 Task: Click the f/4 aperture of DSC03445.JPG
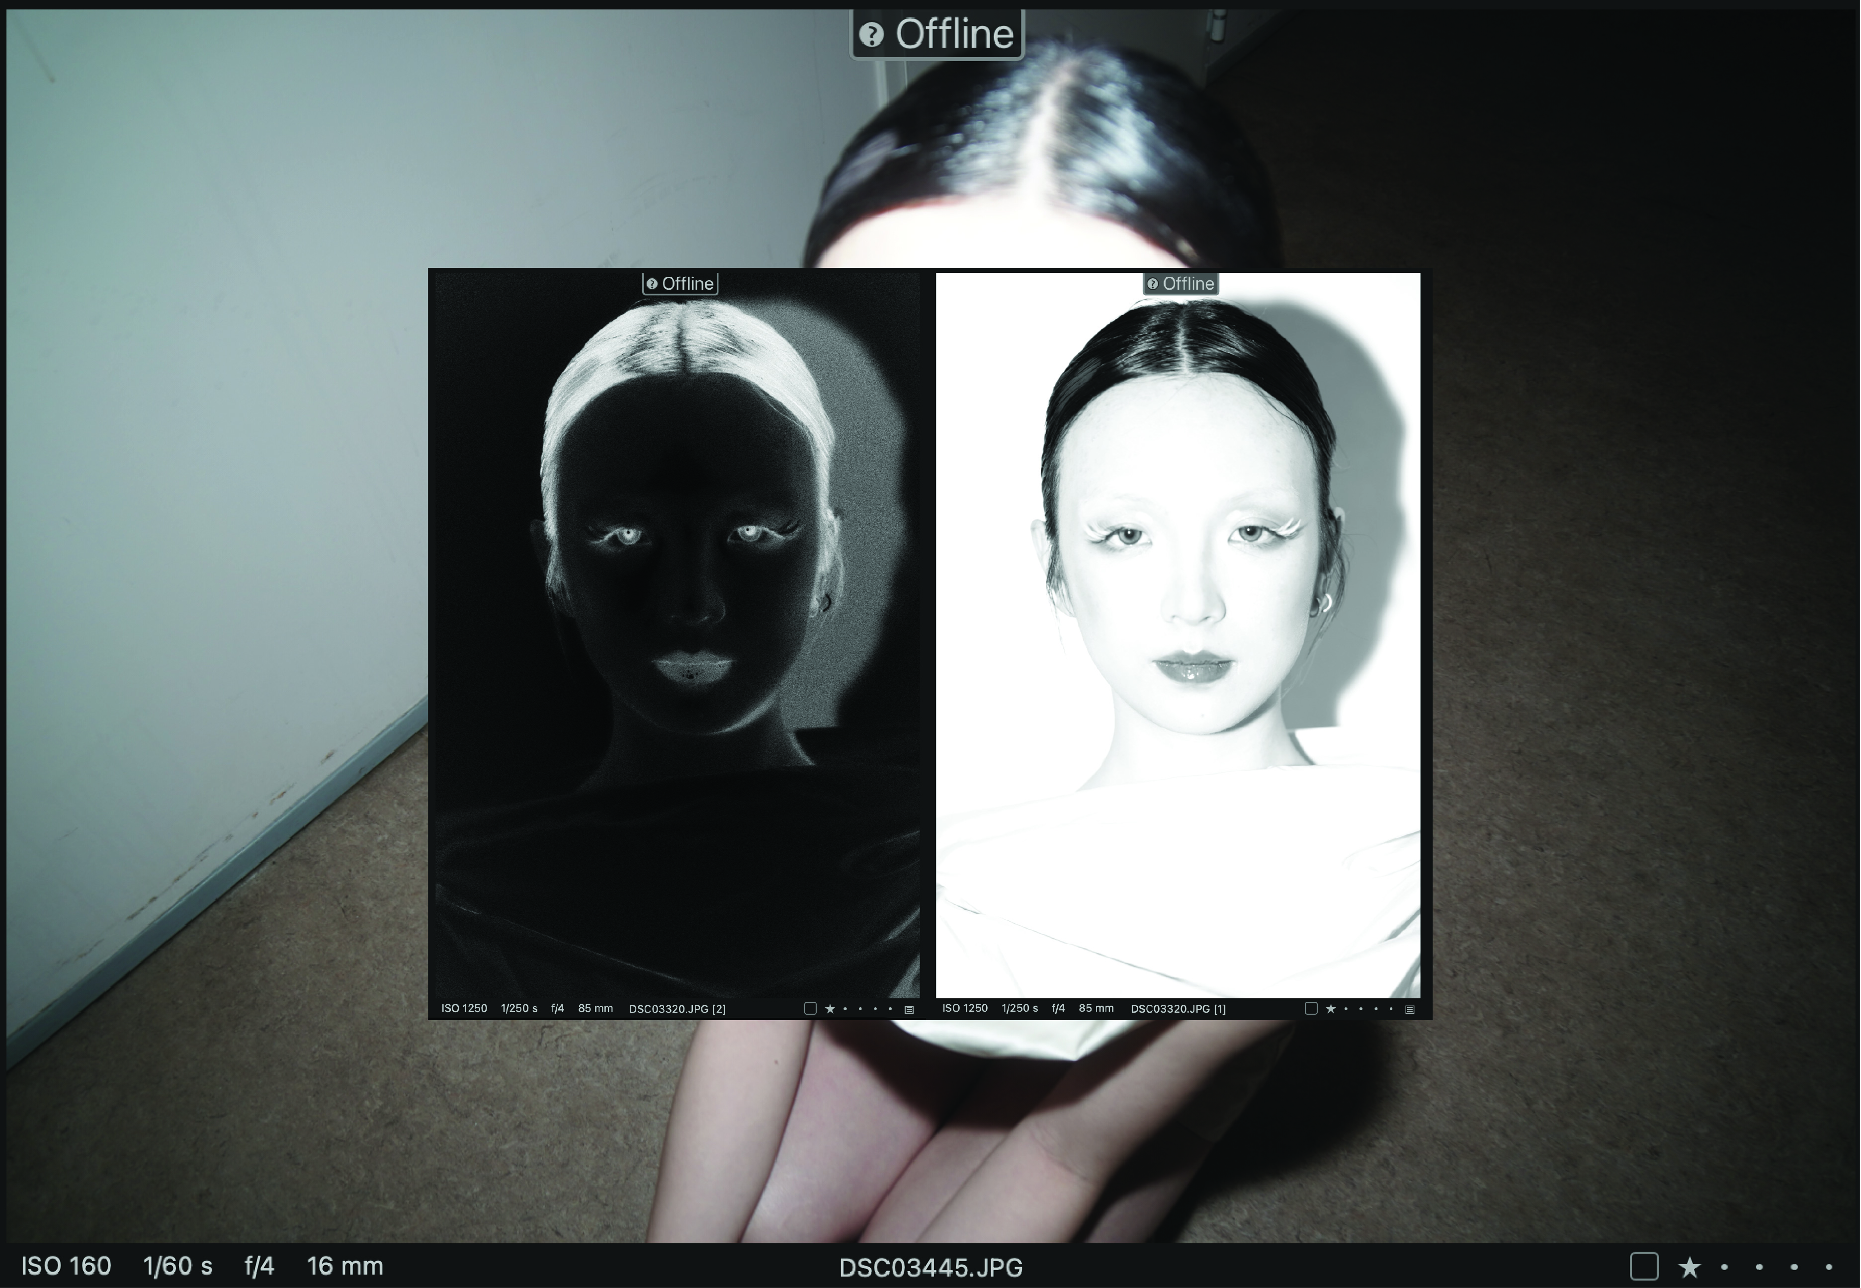tap(260, 1266)
